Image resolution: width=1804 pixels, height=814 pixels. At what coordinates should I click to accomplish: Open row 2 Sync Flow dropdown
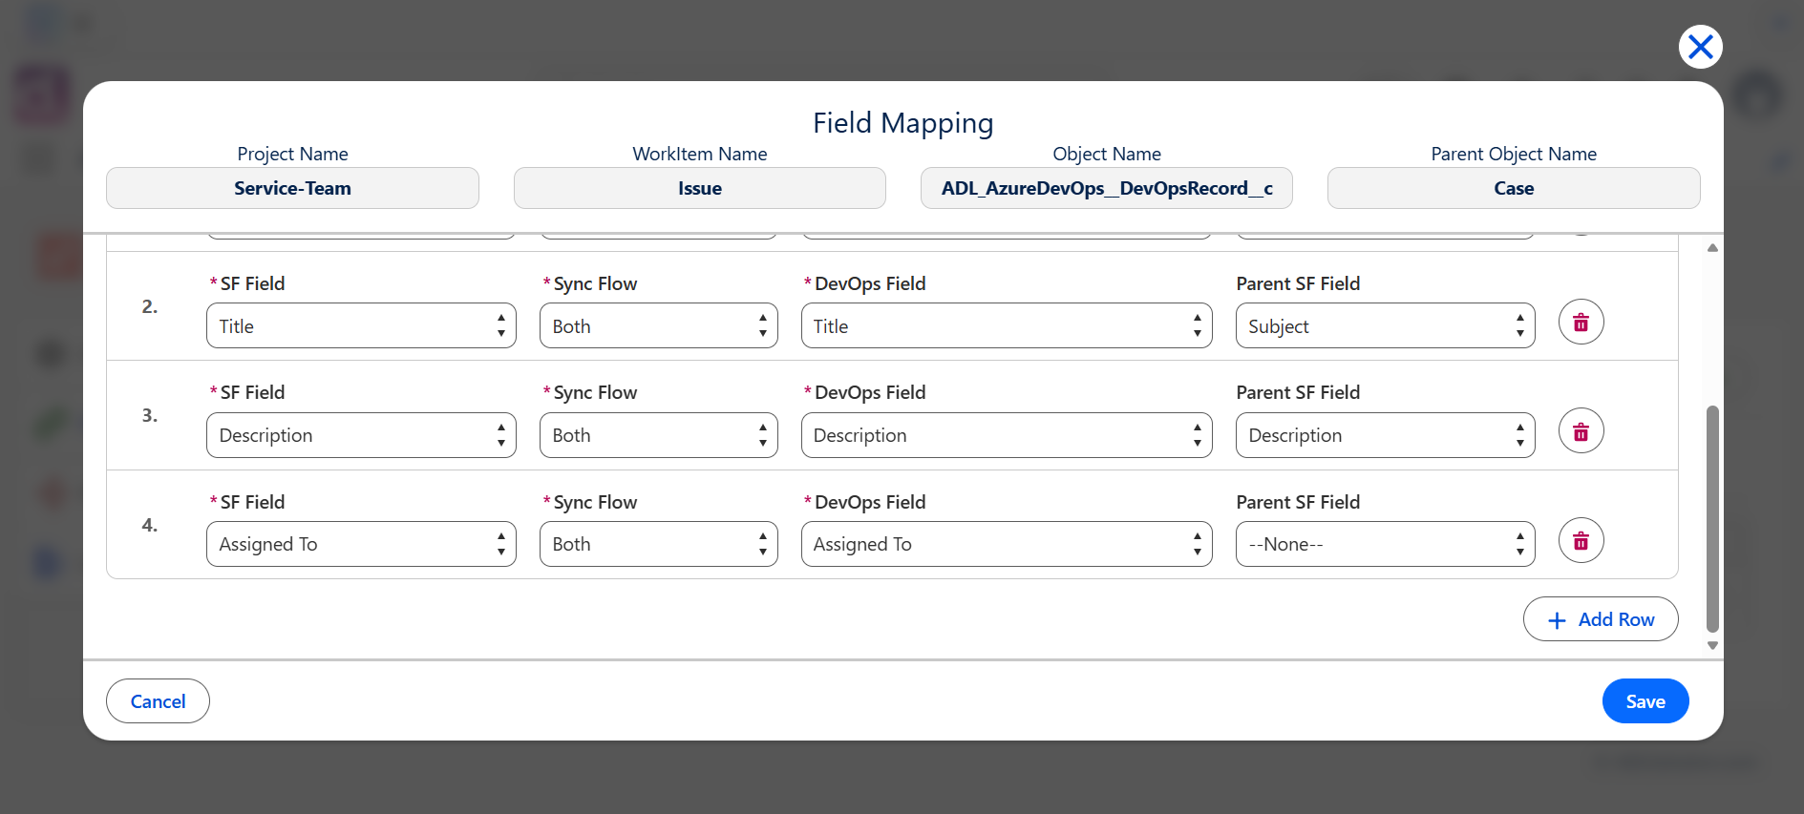click(x=658, y=326)
